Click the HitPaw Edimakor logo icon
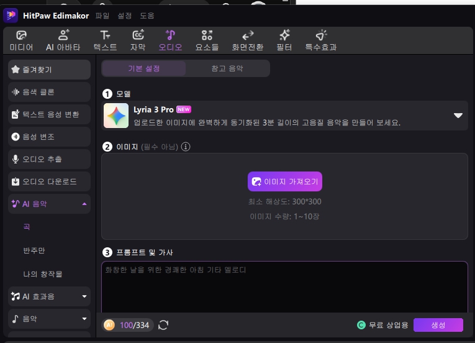The height and width of the screenshot is (343, 475). click(x=11, y=15)
